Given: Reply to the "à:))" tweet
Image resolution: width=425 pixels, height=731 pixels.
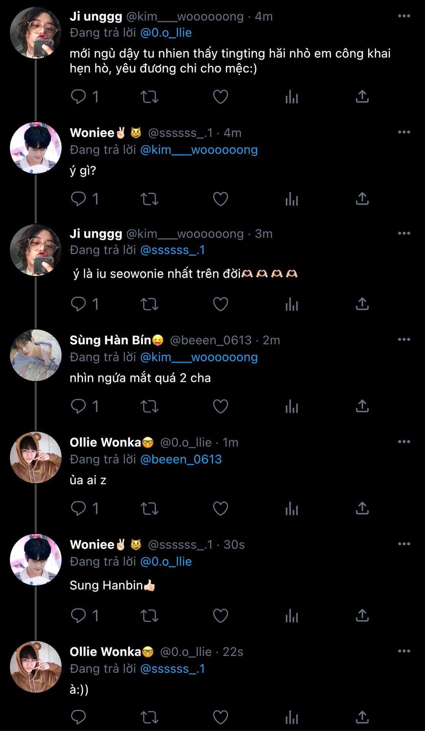Looking at the screenshot, I should click(78, 717).
